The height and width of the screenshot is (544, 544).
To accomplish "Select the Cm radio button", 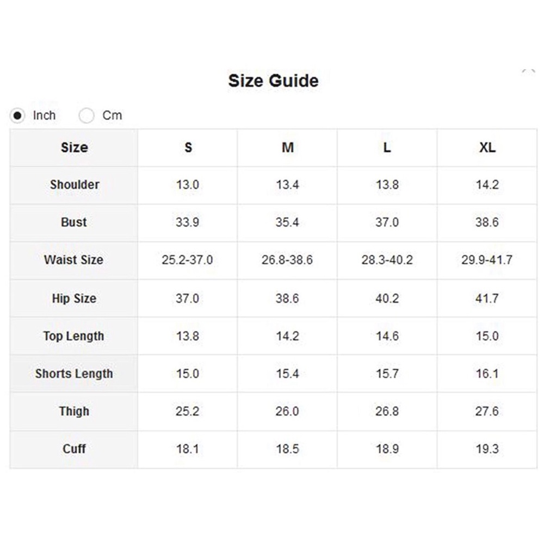I will coord(86,115).
